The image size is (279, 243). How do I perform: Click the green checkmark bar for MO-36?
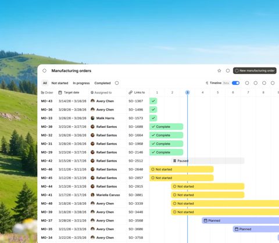pyautogui.click(x=153, y=109)
